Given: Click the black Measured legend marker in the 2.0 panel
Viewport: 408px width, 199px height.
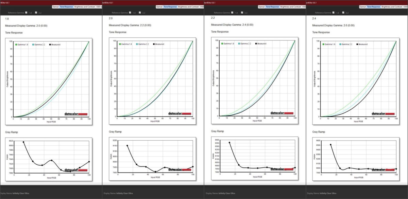Looking at the screenshot, I should point(154,44).
